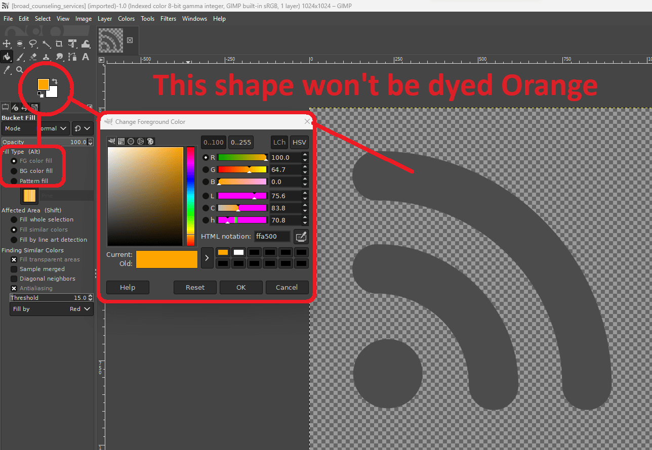Select the Paintbrush tool
The height and width of the screenshot is (450, 652).
pos(20,57)
